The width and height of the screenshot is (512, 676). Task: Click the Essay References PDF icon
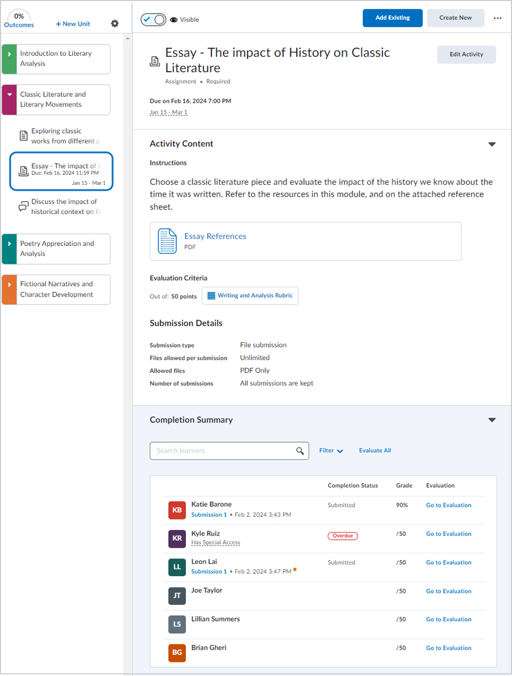coord(167,241)
